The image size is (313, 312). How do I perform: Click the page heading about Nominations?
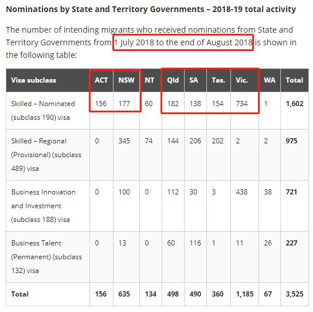(x=151, y=9)
